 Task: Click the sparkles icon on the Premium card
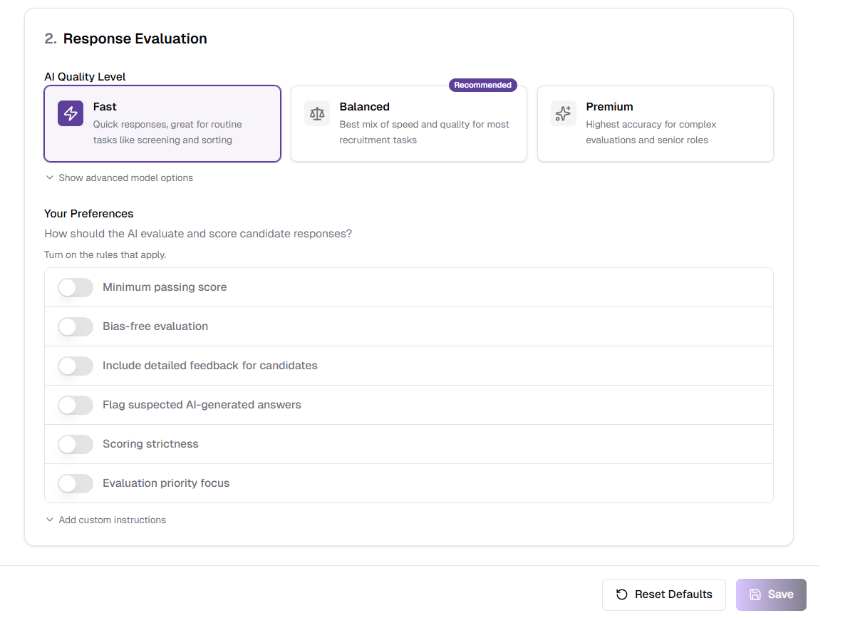[563, 113]
